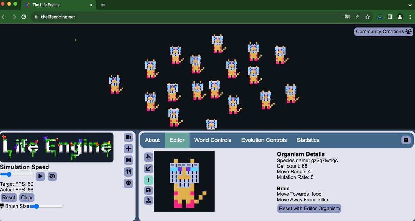Open the edit organism pencil tool

[148, 169]
